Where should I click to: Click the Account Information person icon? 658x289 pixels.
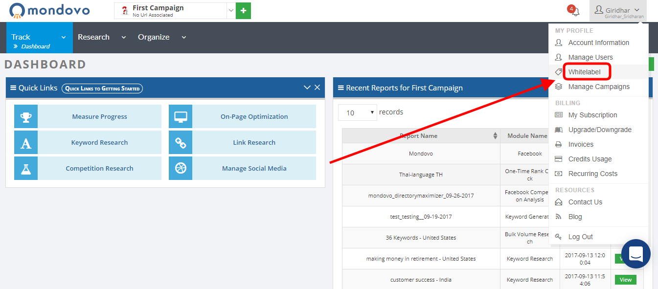[559, 43]
